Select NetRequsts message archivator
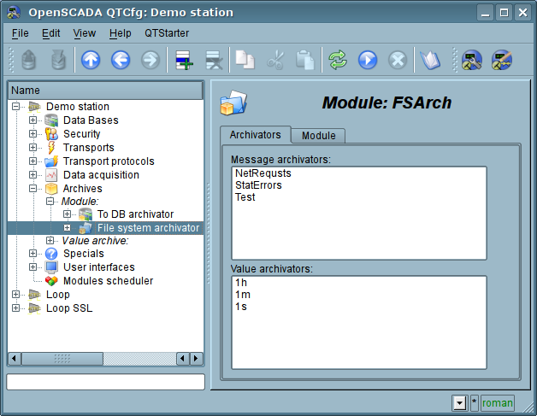 coord(263,173)
